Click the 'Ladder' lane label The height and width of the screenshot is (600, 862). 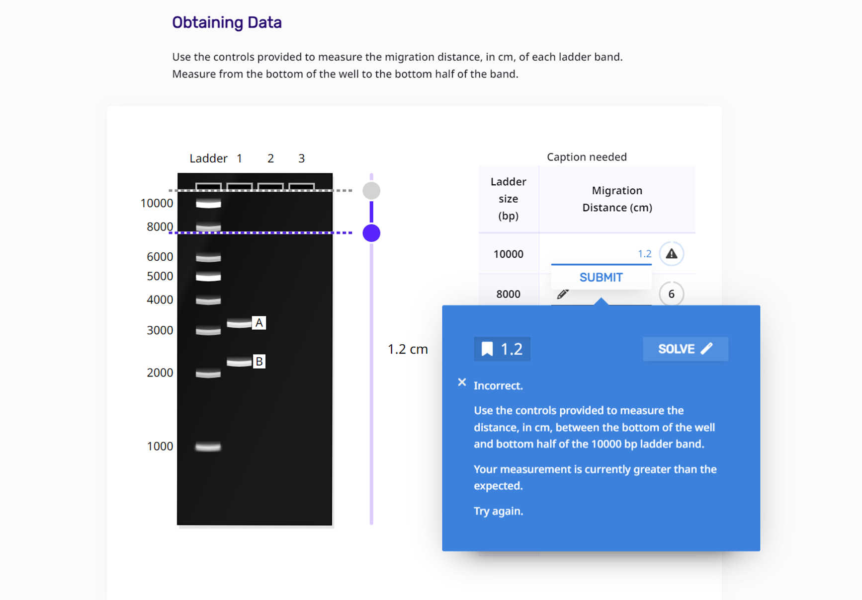pos(208,158)
